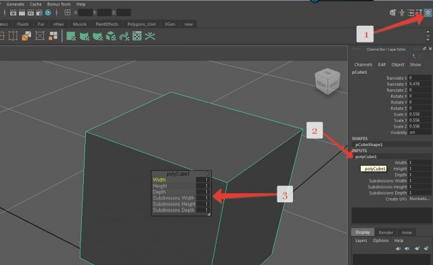Image resolution: width=433 pixels, height=265 pixels.
Task: Float the Channel Box / Layer Editor panel
Action: click(x=424, y=49)
